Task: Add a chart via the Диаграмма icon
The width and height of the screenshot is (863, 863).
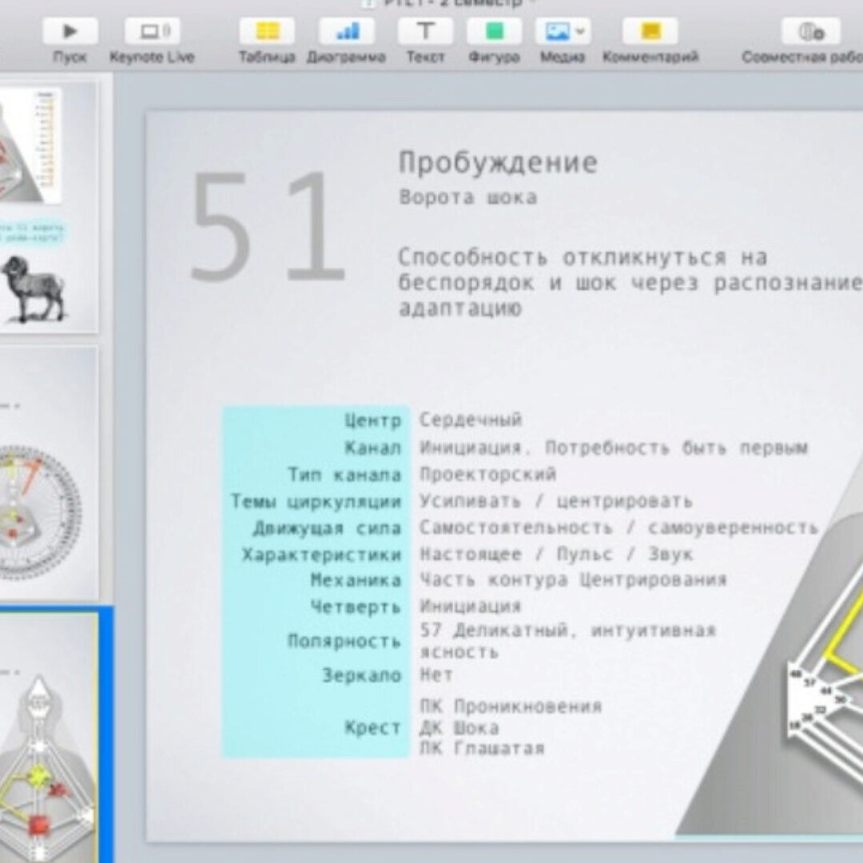Action: [x=346, y=32]
